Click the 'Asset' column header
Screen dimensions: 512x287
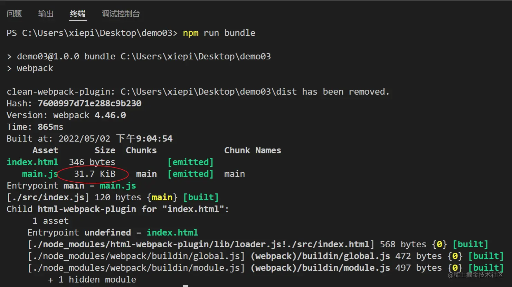click(45, 151)
